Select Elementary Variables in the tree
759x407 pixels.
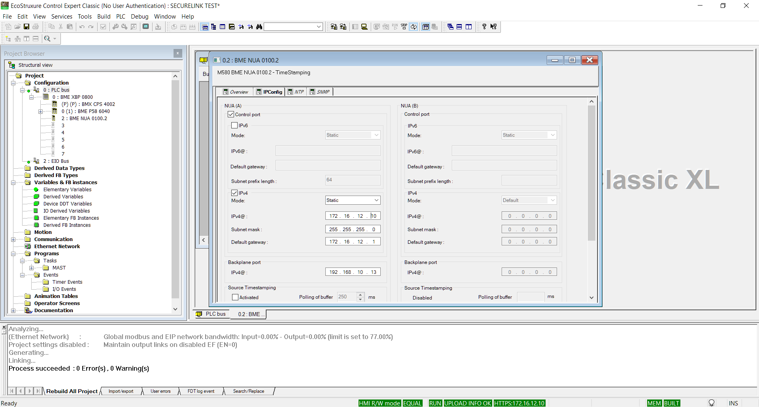click(x=67, y=190)
